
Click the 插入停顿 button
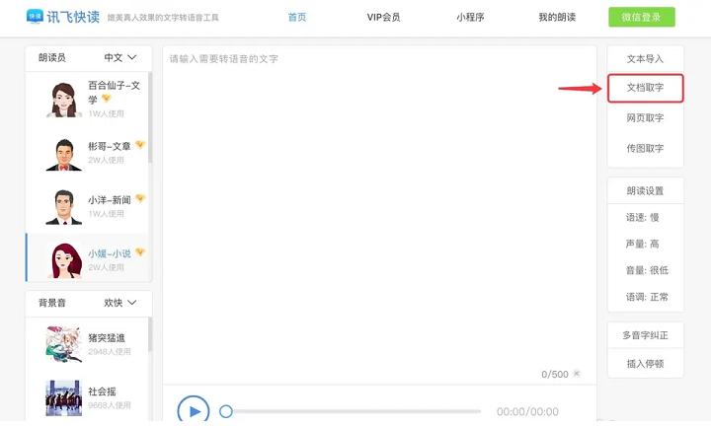click(645, 364)
